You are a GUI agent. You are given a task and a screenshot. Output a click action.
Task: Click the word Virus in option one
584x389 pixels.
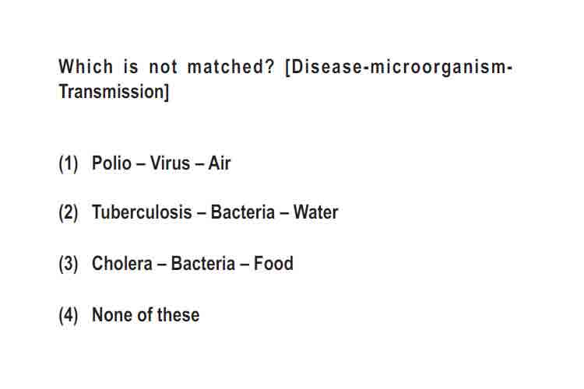point(170,163)
